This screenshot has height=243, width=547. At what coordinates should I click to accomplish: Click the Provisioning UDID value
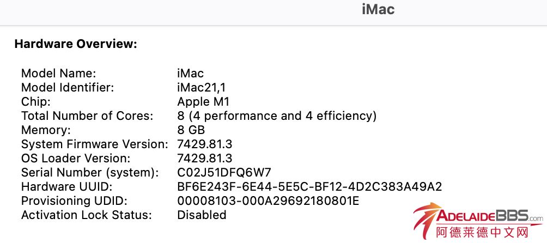(x=268, y=201)
